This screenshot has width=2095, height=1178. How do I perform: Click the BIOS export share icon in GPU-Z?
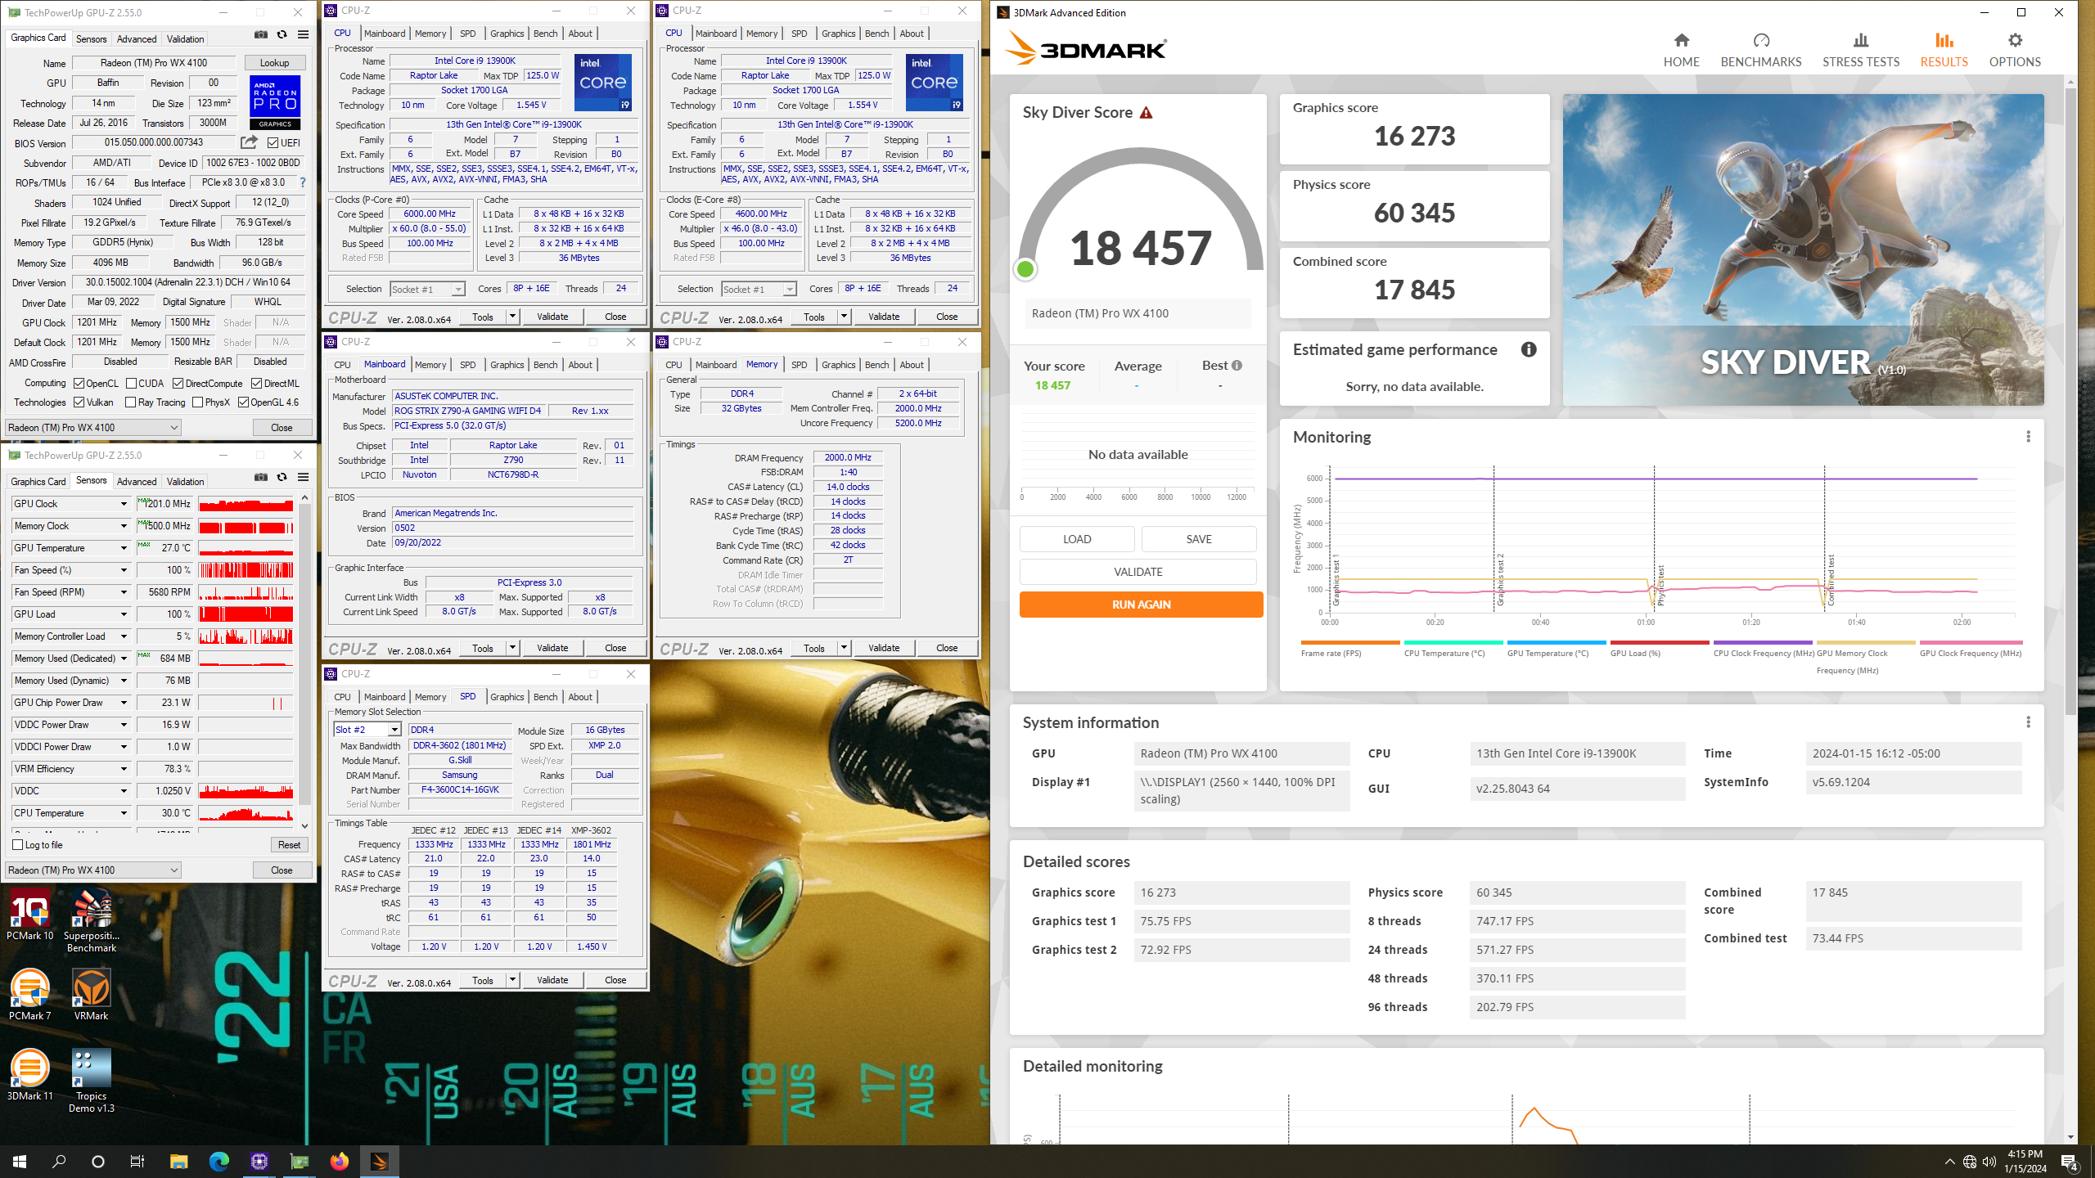click(249, 142)
